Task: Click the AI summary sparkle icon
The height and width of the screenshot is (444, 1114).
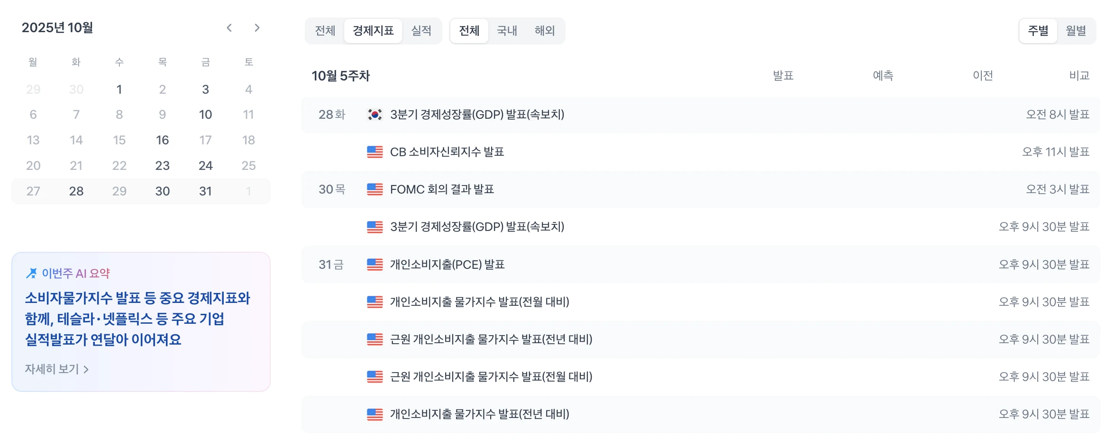Action: pos(31,273)
